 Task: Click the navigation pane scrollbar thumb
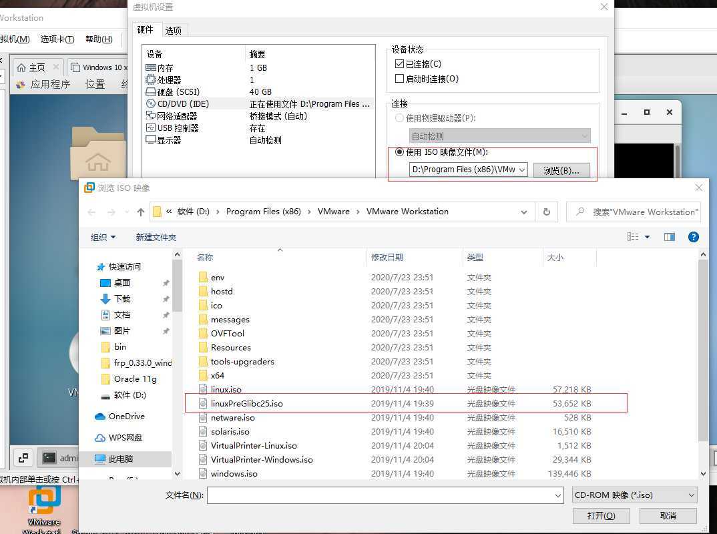click(177, 286)
